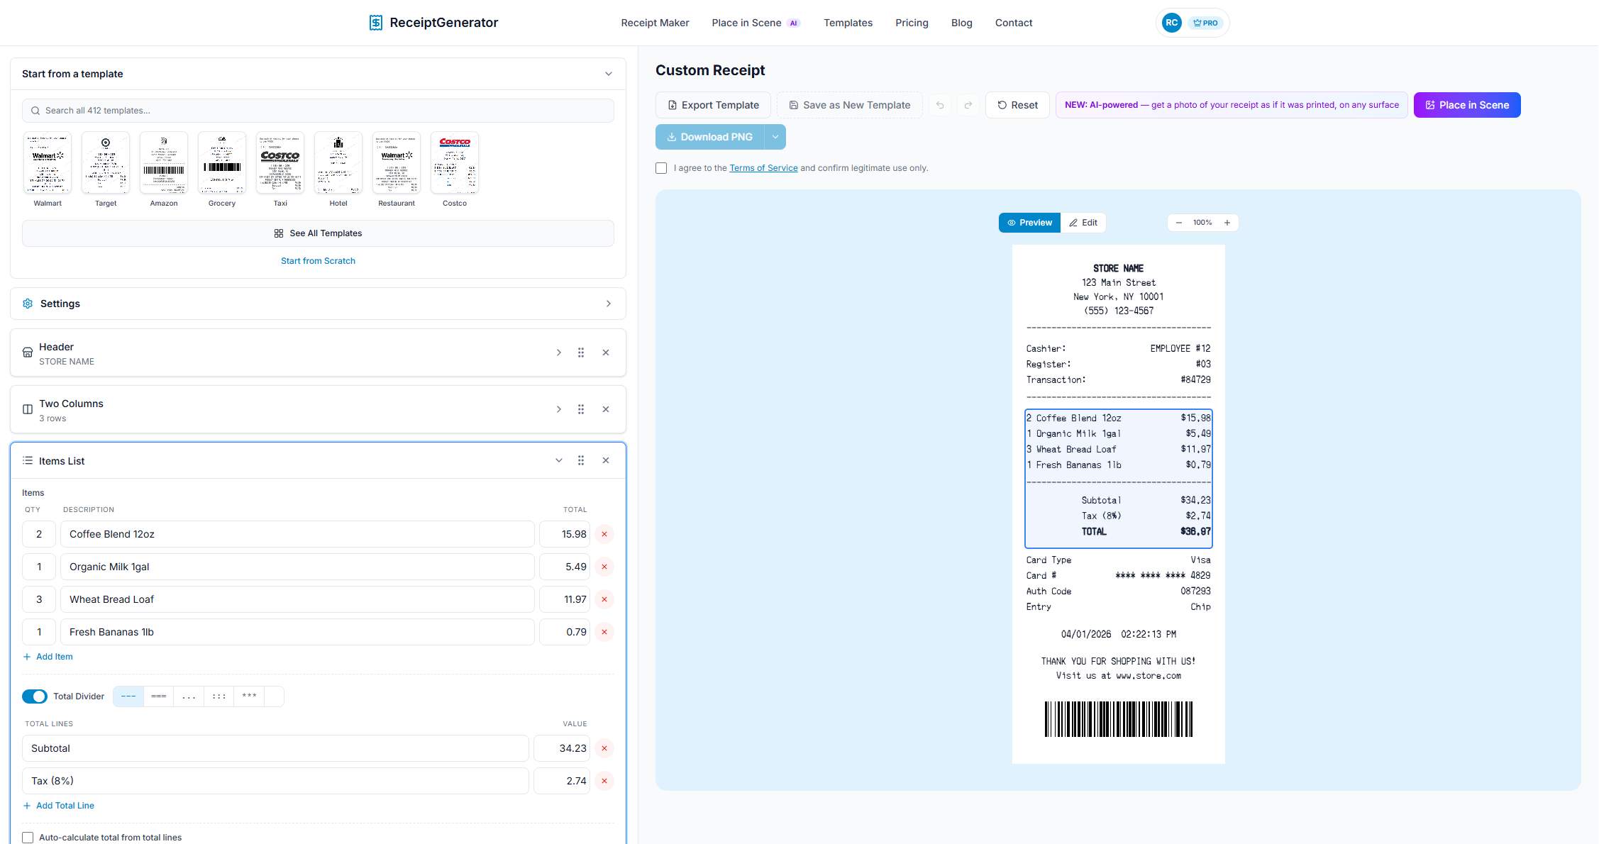Open the Templates page
The height and width of the screenshot is (844, 1599).
848,22
